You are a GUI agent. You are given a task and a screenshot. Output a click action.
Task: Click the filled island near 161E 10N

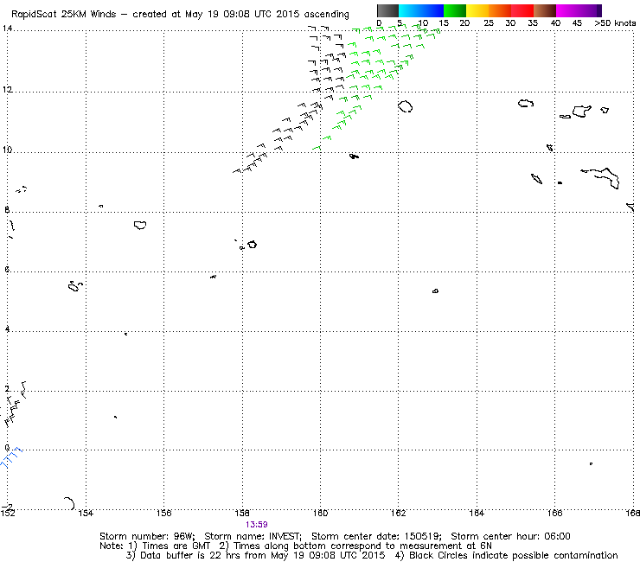[x=354, y=156]
